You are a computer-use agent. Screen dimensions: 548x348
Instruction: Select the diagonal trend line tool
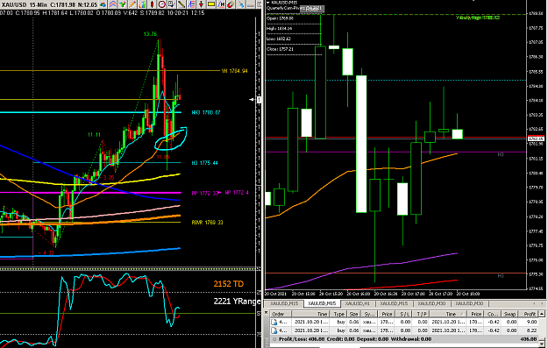point(181,4)
